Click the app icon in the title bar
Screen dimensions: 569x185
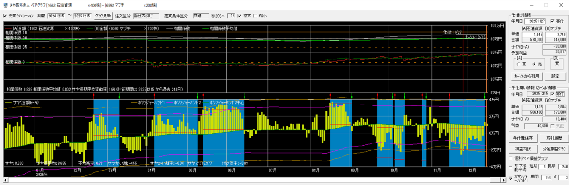4,5
